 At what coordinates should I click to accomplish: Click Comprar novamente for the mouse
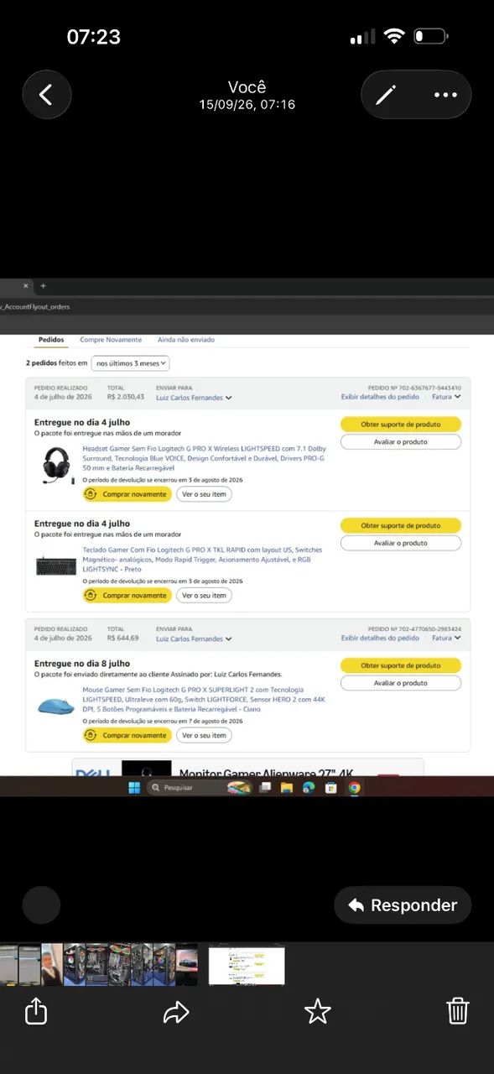[x=127, y=735]
